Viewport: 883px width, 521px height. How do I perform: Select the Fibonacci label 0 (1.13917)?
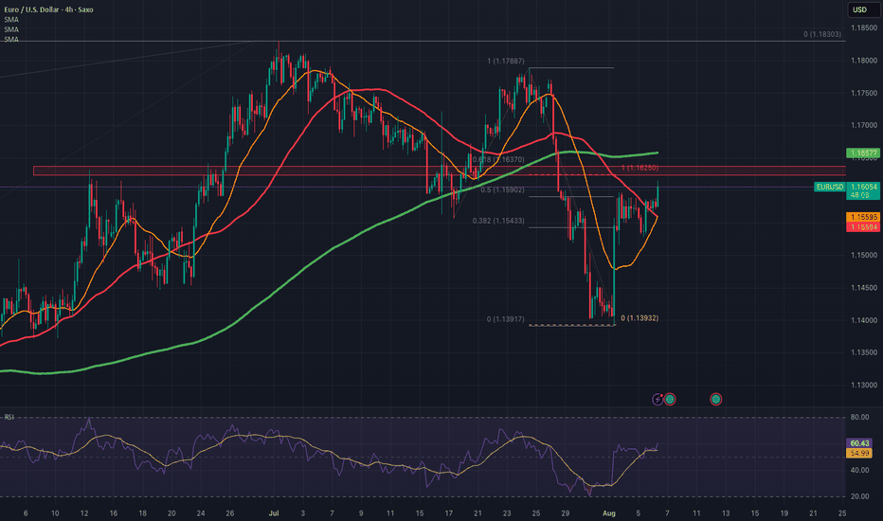tap(506, 319)
